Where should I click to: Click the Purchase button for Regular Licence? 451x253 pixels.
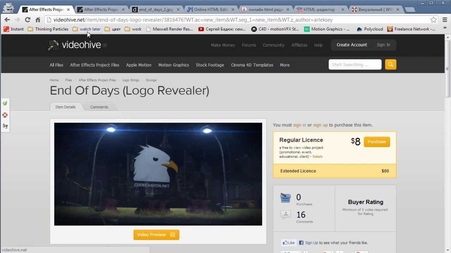pyautogui.click(x=377, y=142)
